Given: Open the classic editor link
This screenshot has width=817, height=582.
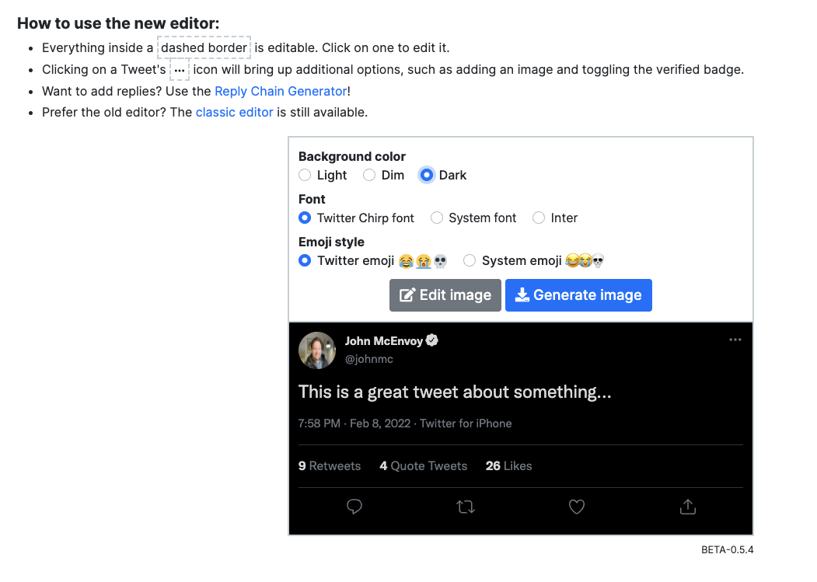Looking at the screenshot, I should point(234,112).
